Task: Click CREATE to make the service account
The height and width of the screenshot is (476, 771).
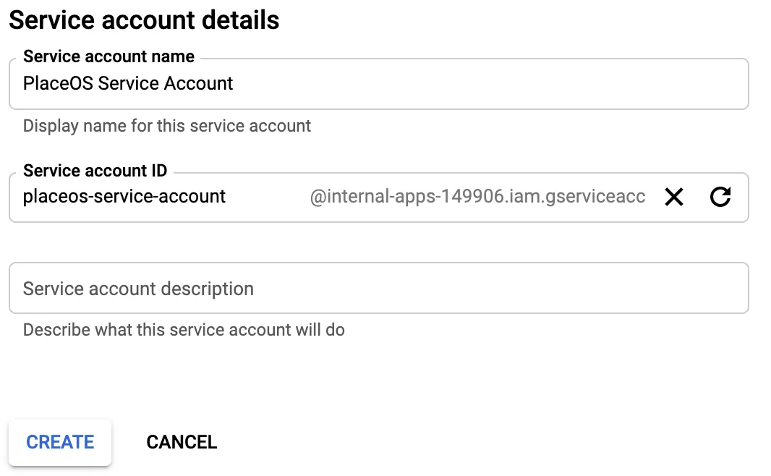Action: tap(60, 441)
